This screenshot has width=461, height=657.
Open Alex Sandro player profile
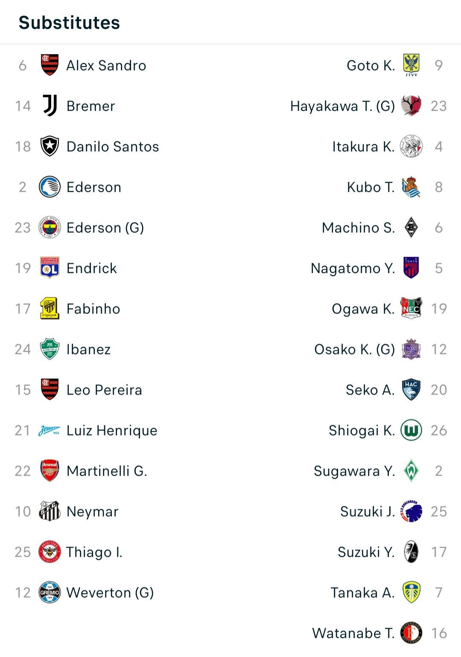(x=106, y=65)
